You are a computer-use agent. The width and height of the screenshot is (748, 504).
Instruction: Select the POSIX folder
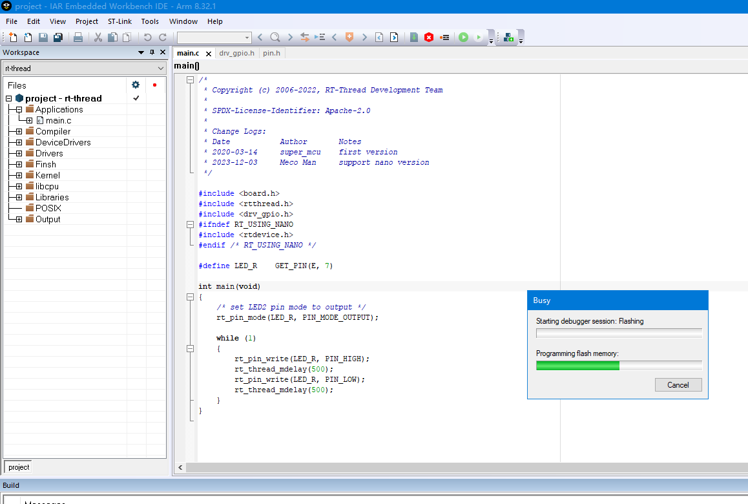[x=48, y=208]
